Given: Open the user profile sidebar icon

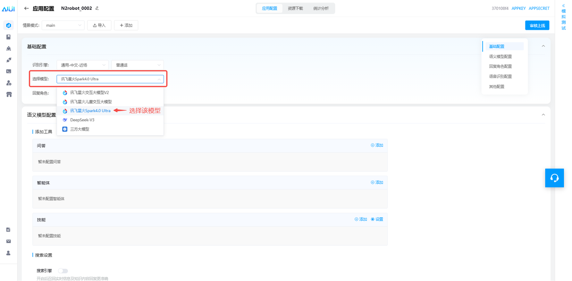Looking at the screenshot, I should point(8,253).
